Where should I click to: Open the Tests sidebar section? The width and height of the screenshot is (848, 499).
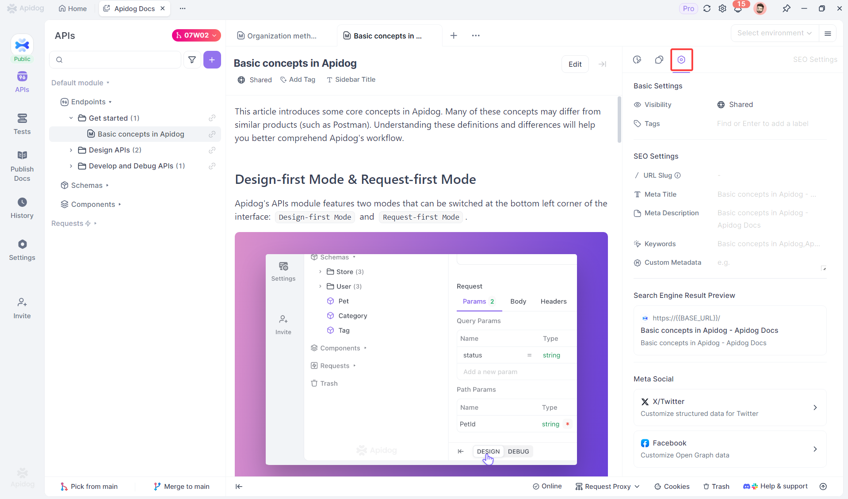coord(22,124)
